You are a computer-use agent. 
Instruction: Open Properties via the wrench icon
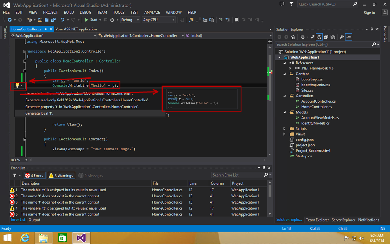tap(342, 37)
